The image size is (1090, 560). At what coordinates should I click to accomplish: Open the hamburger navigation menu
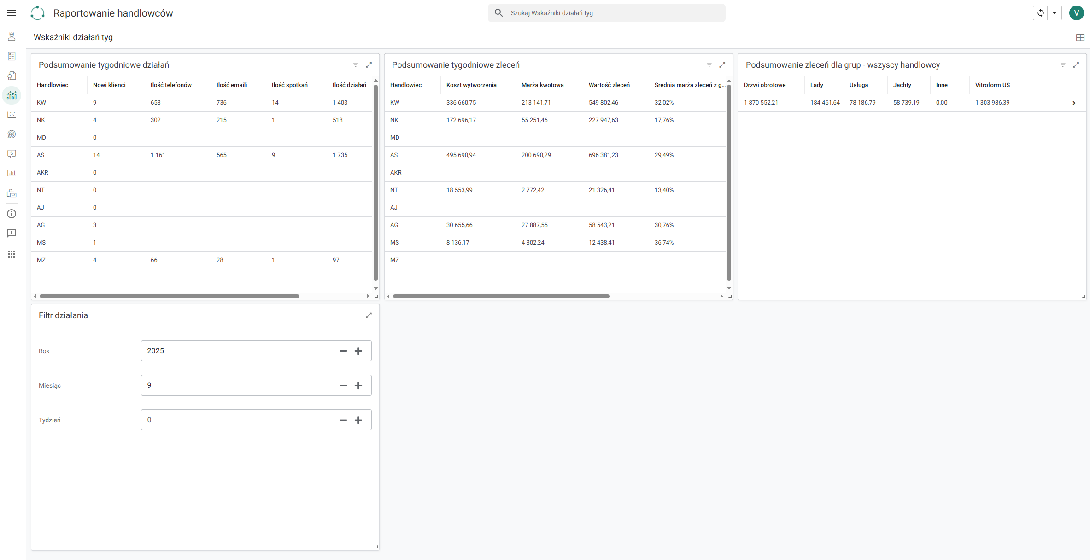(x=12, y=13)
